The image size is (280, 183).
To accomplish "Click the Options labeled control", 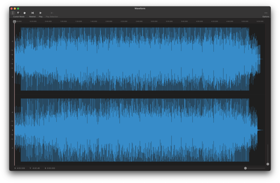I will pos(266,16).
